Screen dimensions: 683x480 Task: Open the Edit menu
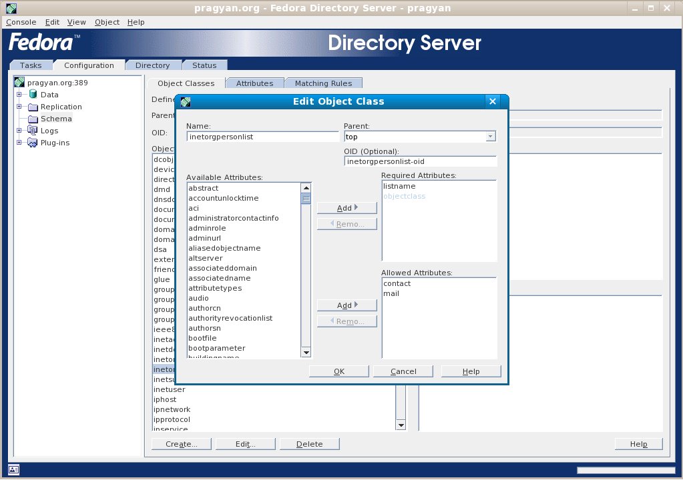(52, 22)
